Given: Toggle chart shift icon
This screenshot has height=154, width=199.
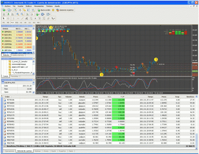Looking at the screenshot, I should coord(32,14).
